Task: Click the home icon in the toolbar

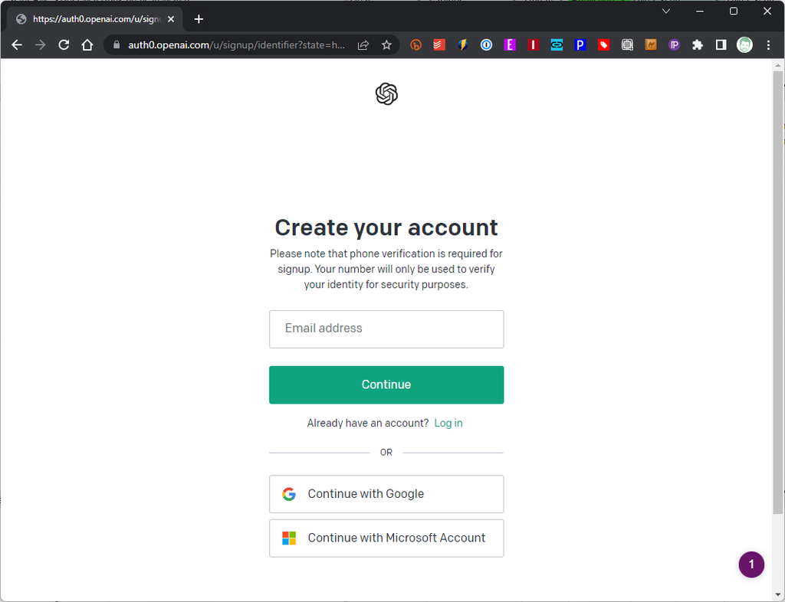Action: [x=87, y=44]
